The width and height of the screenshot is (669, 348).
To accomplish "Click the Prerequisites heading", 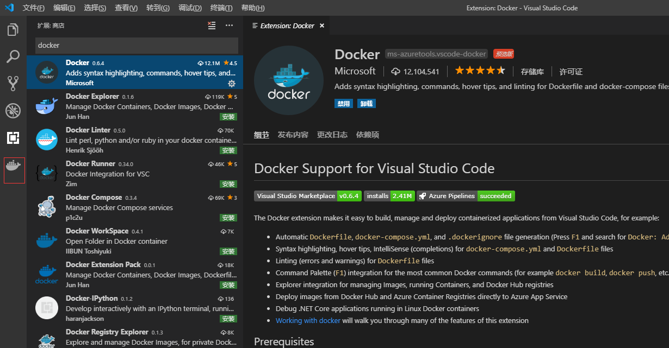I will (284, 341).
